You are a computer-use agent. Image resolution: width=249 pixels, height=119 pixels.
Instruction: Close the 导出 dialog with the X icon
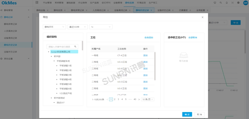[202, 17]
